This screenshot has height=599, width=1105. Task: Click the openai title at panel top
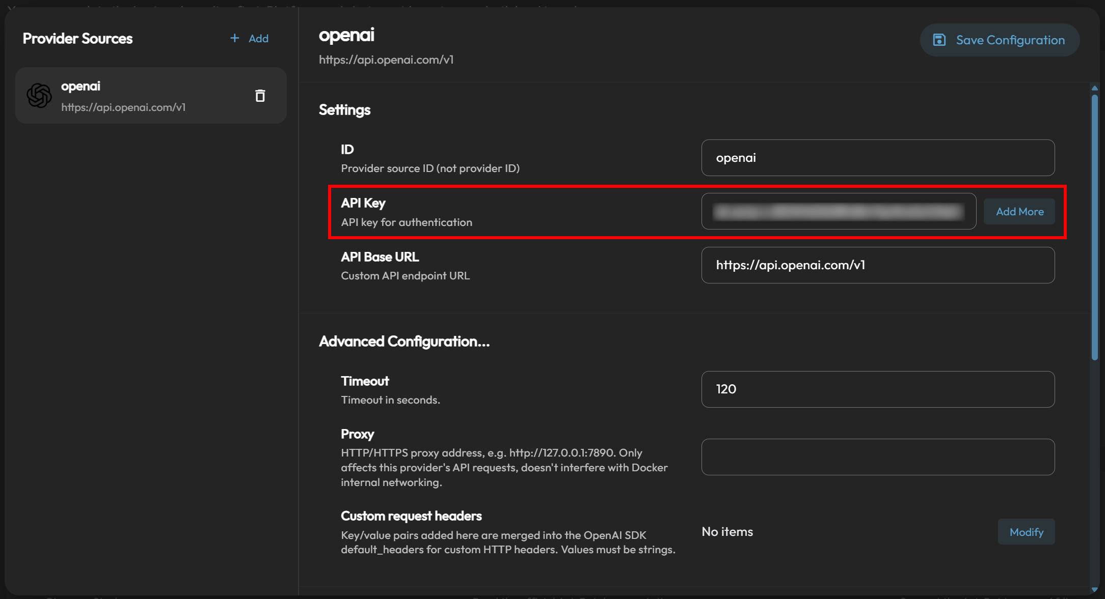(346, 35)
